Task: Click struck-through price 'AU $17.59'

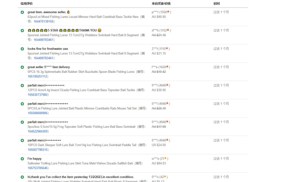Action: tap(159, 127)
